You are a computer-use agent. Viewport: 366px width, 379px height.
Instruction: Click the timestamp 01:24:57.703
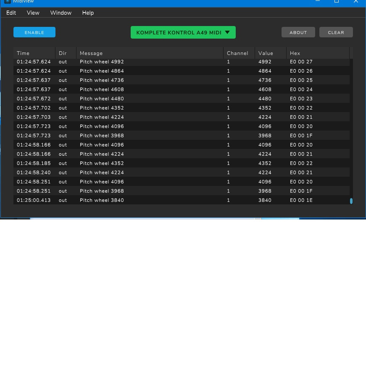pyautogui.click(x=34, y=117)
